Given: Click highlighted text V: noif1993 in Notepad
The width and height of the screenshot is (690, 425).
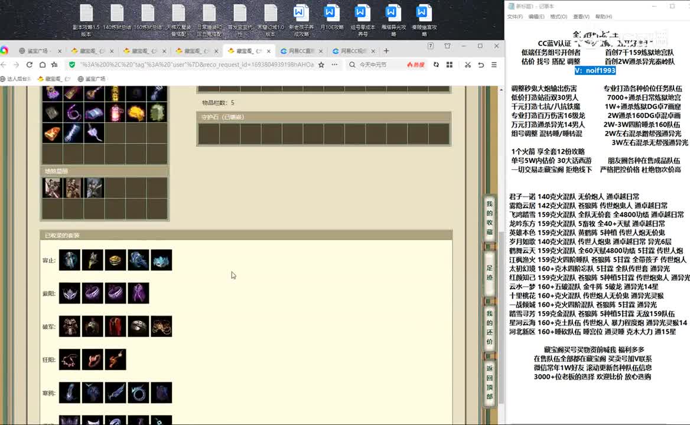Looking at the screenshot, I should click(x=595, y=70).
